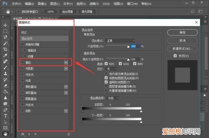Viewport: 209px width, 138px height.
Task: Click the 确定 button
Action: [x=182, y=32]
